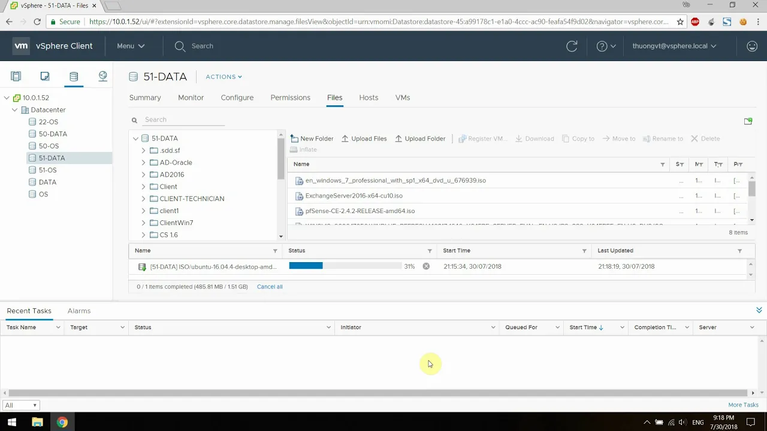Click Upload Folder in toolbar

pos(420,138)
